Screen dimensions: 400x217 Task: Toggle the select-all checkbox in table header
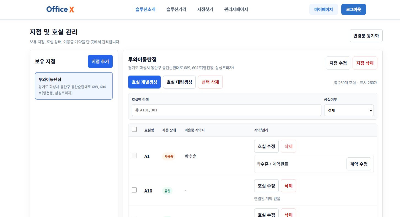click(134, 129)
